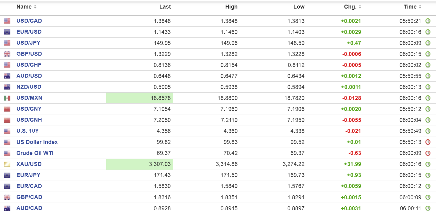Click the gold bar icon beside XAU/USD
436x213 pixels.
coord(7,164)
